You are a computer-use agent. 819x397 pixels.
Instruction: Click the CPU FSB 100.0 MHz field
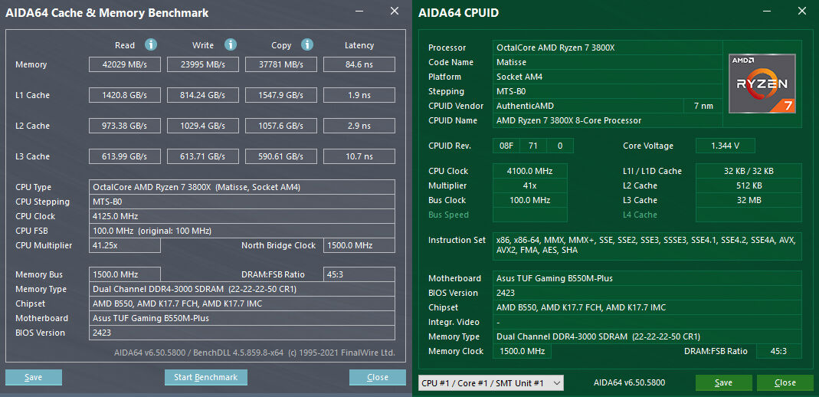(242, 231)
